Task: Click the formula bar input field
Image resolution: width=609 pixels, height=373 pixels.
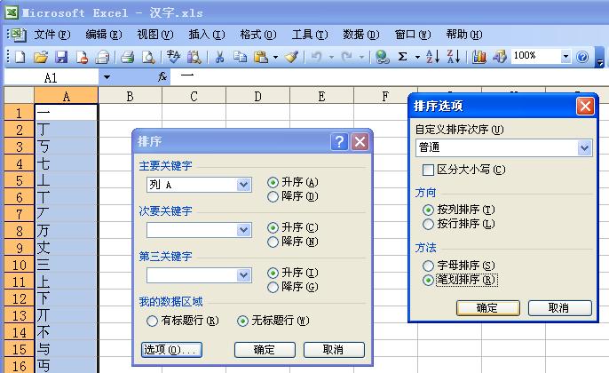Action: pos(389,77)
